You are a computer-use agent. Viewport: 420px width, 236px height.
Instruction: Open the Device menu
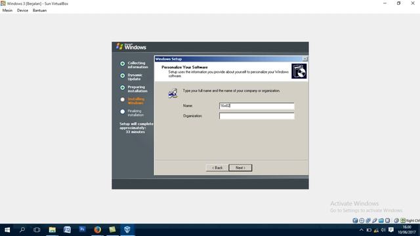(x=22, y=10)
